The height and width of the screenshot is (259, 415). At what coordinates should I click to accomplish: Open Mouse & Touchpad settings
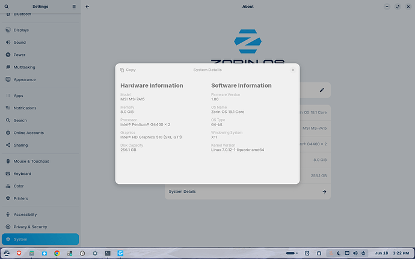click(40, 162)
